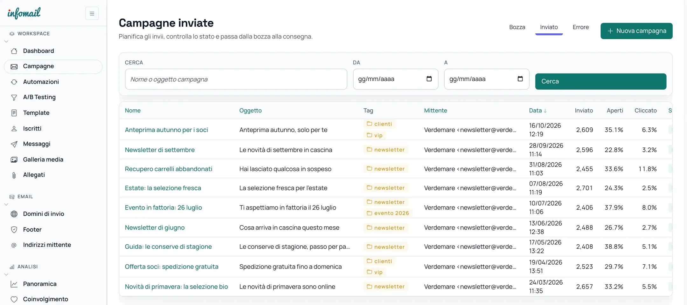This screenshot has width=687, height=305.
Task: Sort the table by Nome column
Action: click(x=133, y=111)
